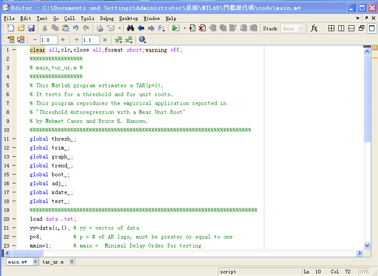
Task: Edit the 1.1 multiply factor field
Action: click(x=91, y=40)
